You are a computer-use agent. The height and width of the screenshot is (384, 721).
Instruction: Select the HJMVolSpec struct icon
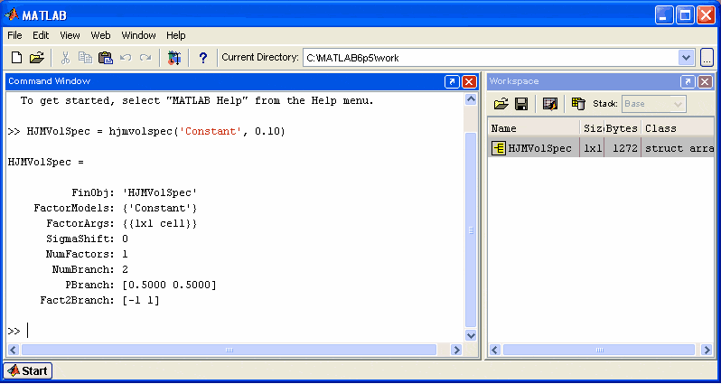pyautogui.click(x=499, y=148)
